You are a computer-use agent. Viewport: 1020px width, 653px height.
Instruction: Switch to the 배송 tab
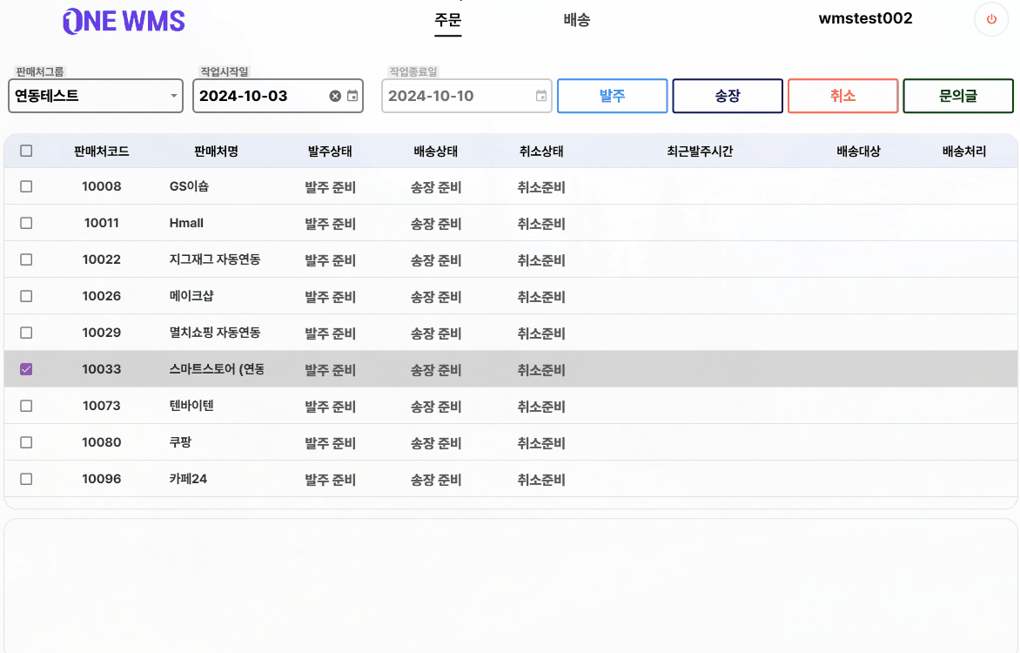click(x=576, y=19)
